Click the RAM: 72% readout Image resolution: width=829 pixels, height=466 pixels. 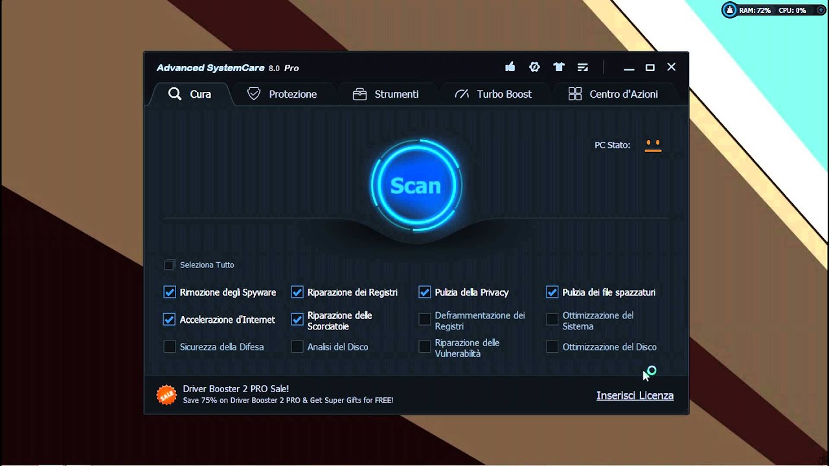pyautogui.click(x=755, y=10)
